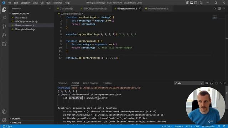Click the CRLF line ending item

click(x=197, y=127)
